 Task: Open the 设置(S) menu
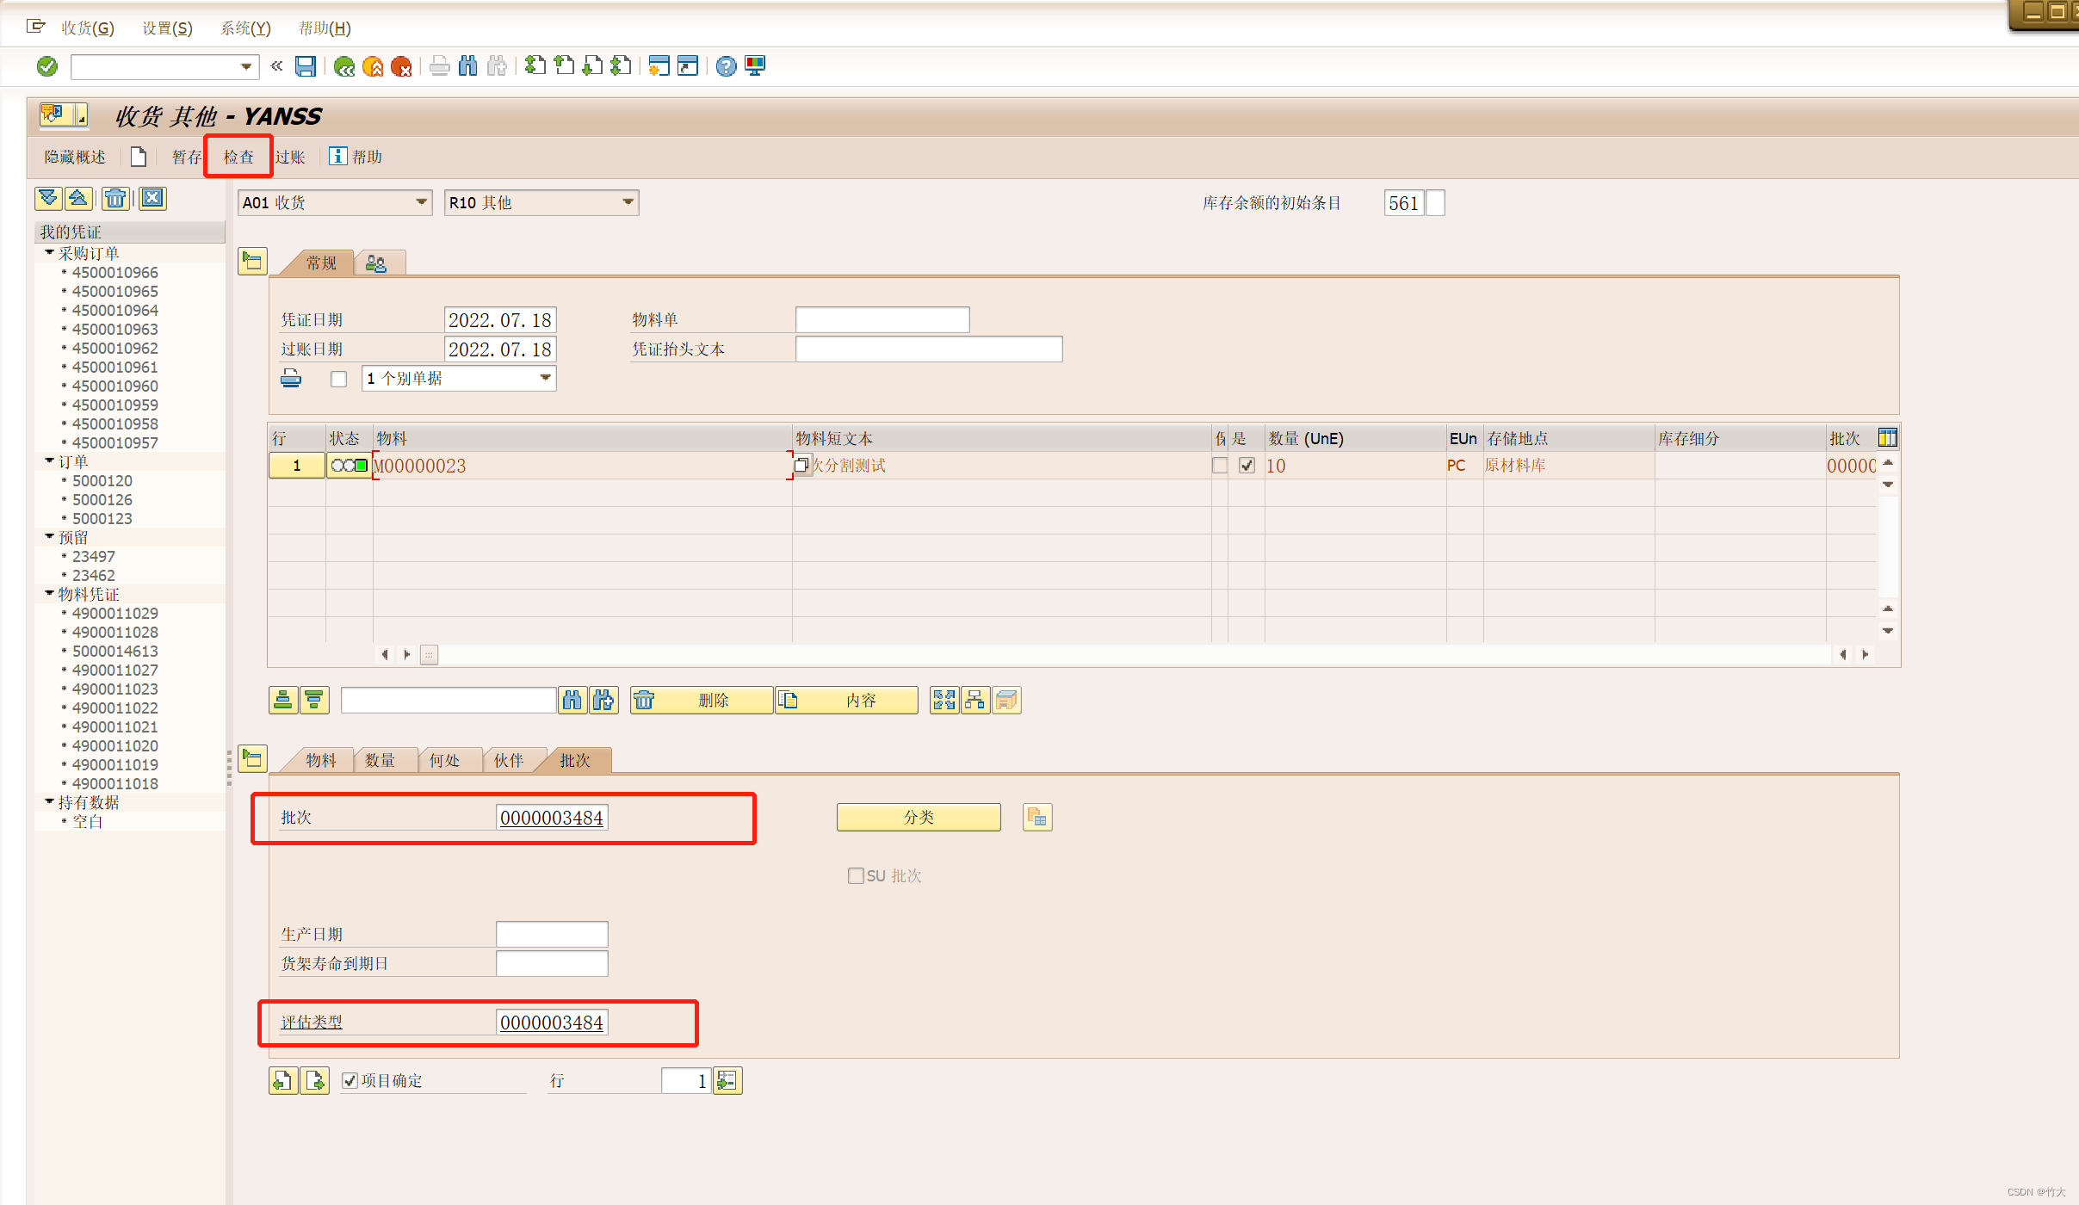167,28
